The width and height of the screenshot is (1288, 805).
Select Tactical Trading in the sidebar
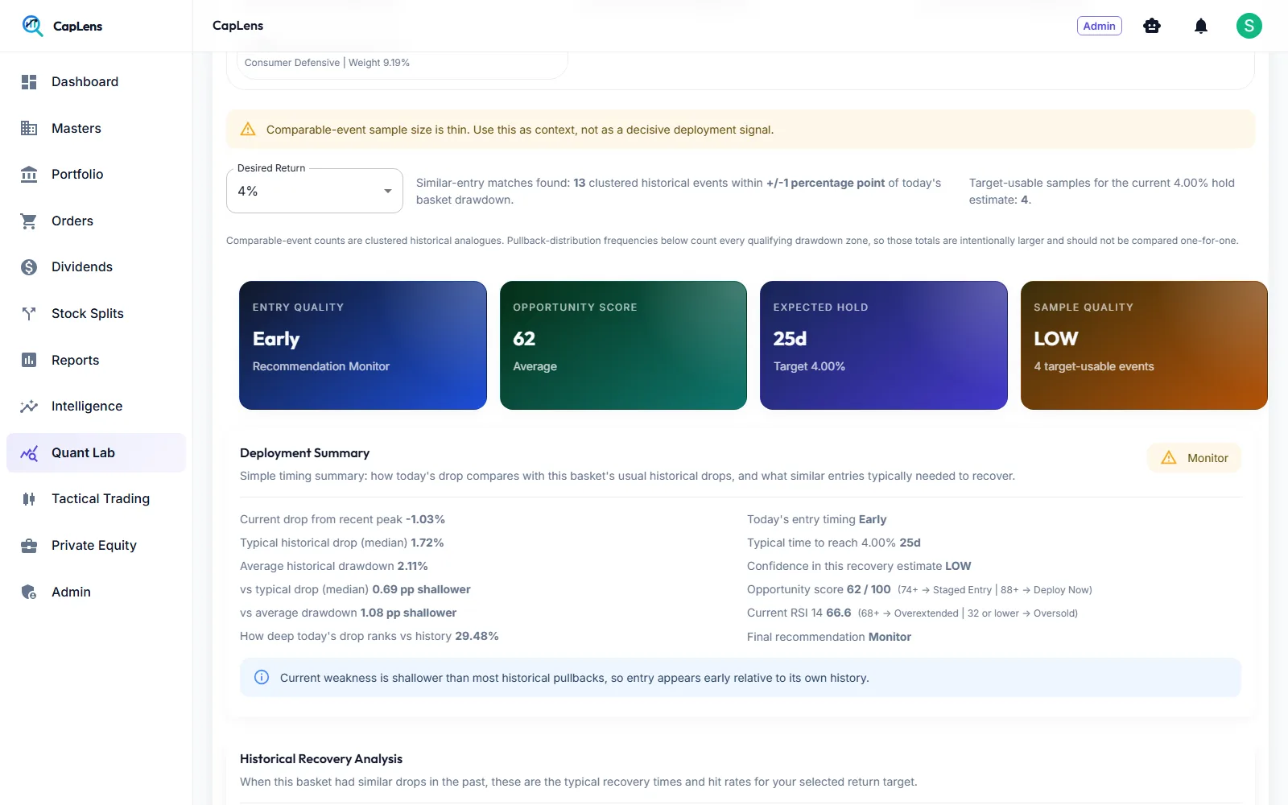coord(97,499)
